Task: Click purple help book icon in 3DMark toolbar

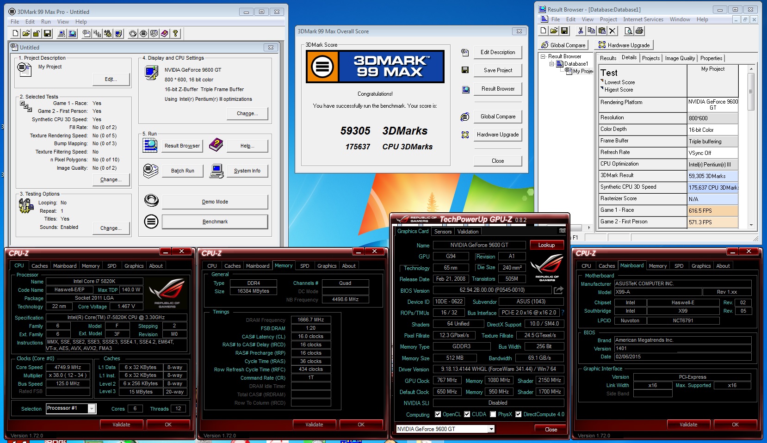Action: click(165, 33)
